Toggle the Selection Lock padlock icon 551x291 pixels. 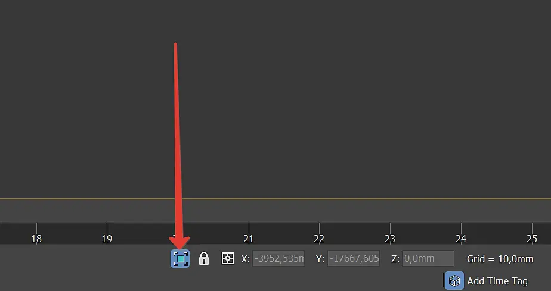point(204,259)
